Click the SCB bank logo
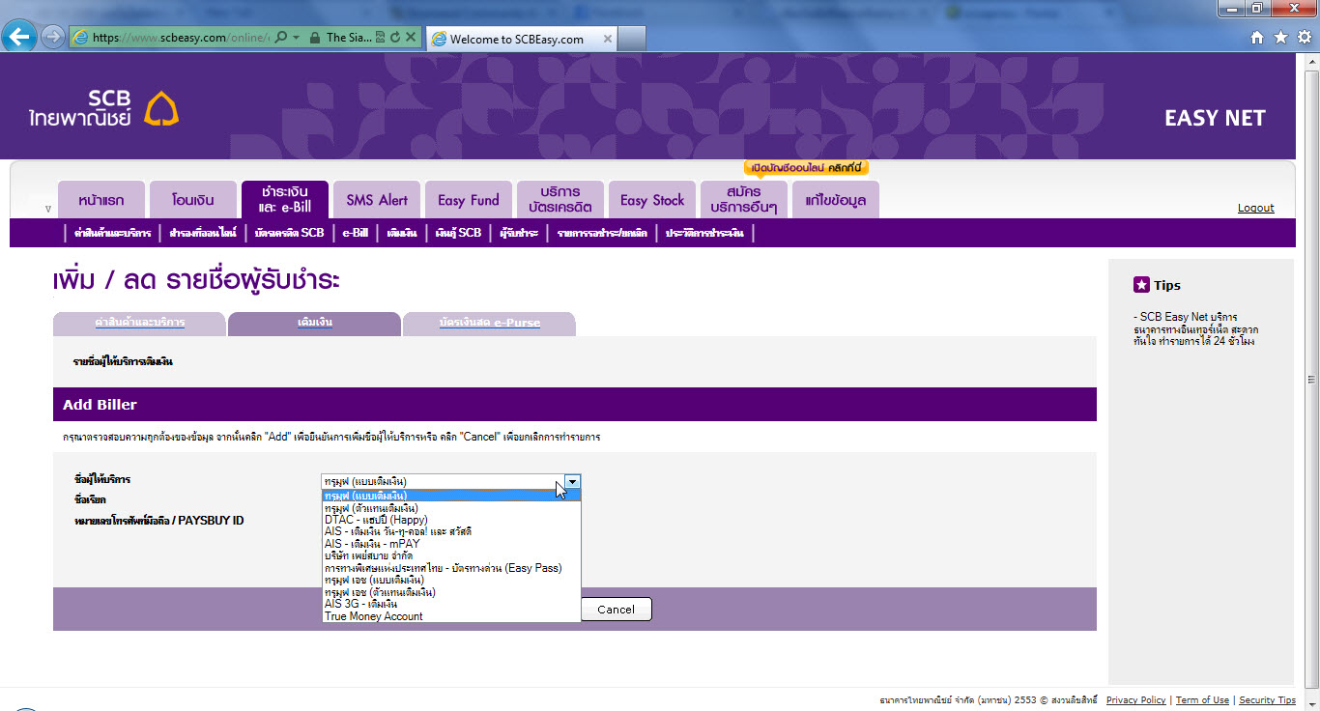The image size is (1320, 711). 104,109
